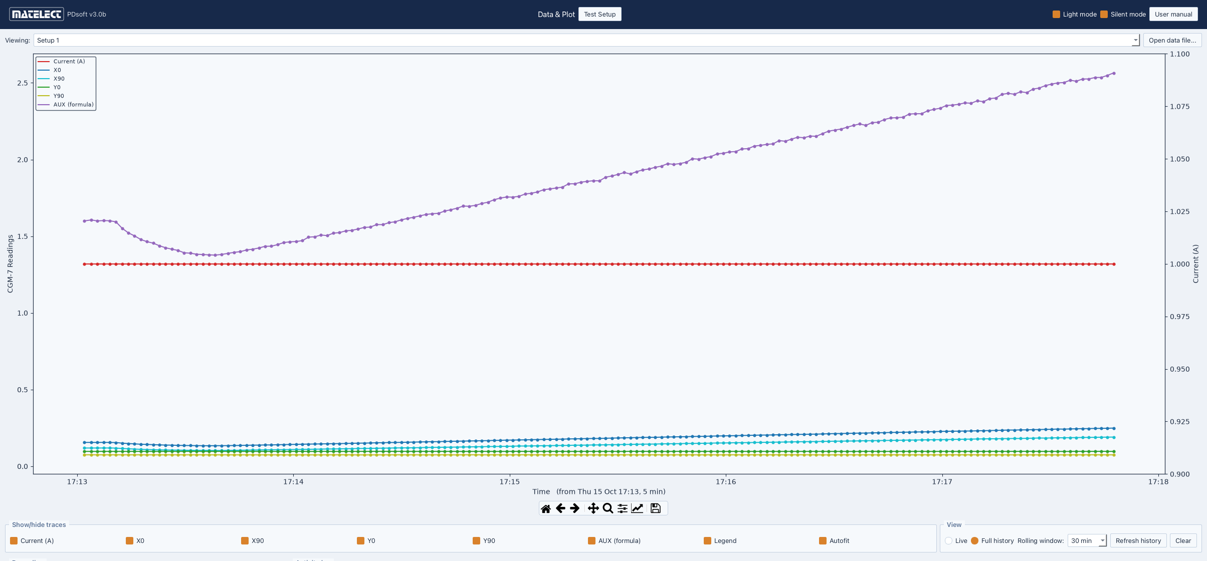Click Open data file button
The width and height of the screenshot is (1207, 561).
[x=1172, y=40]
